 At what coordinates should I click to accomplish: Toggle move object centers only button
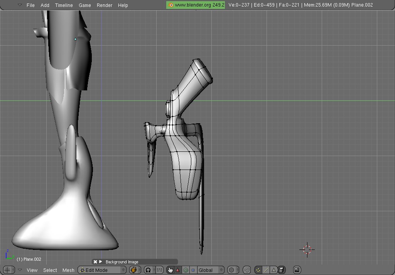pyautogui.click(x=159, y=270)
